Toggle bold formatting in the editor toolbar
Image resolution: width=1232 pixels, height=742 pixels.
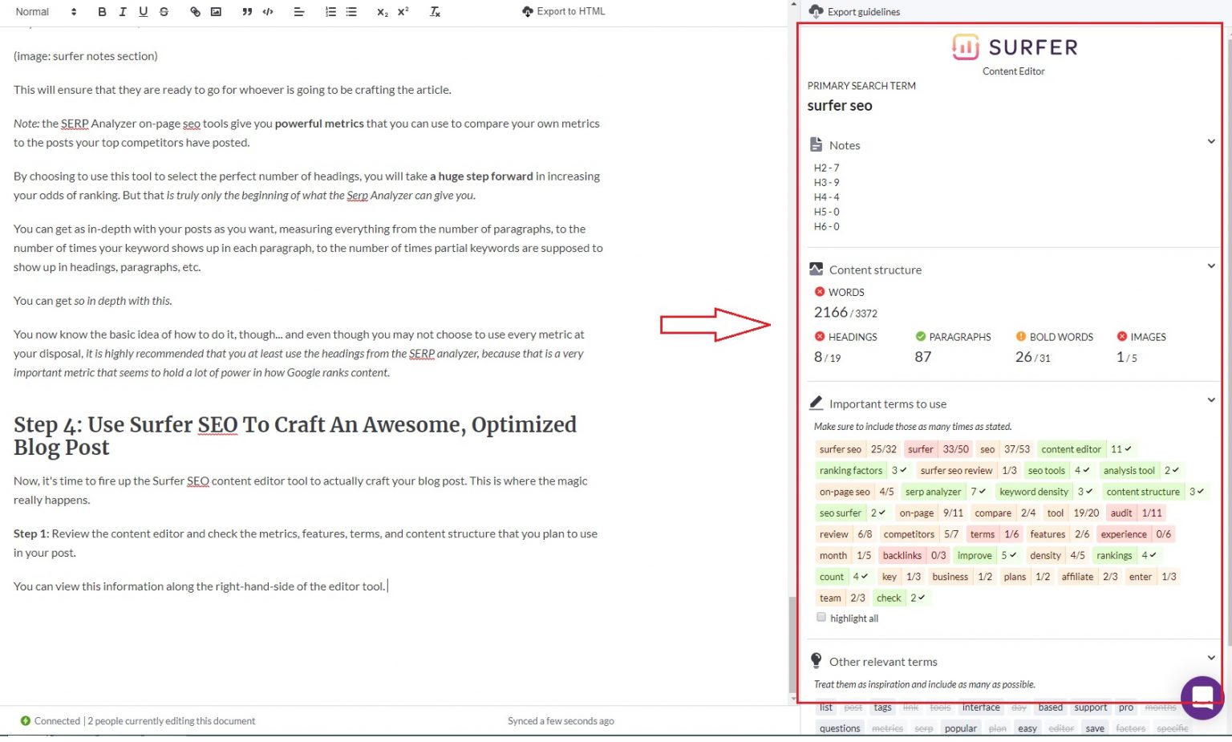pyautogui.click(x=102, y=12)
